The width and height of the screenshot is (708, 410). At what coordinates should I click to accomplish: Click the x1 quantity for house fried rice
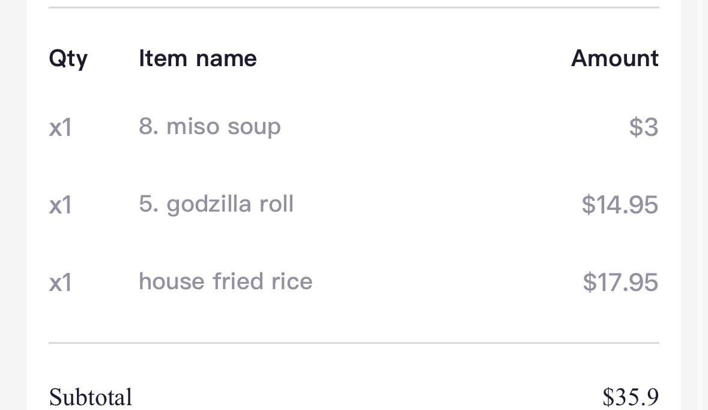click(61, 282)
